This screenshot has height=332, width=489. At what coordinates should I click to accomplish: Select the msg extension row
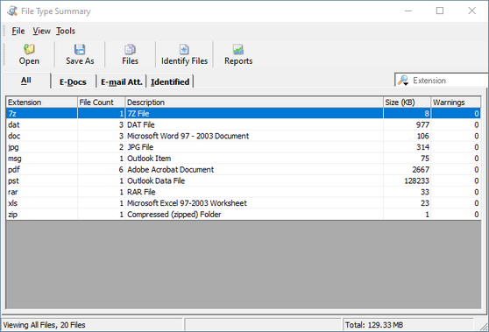pos(244,159)
